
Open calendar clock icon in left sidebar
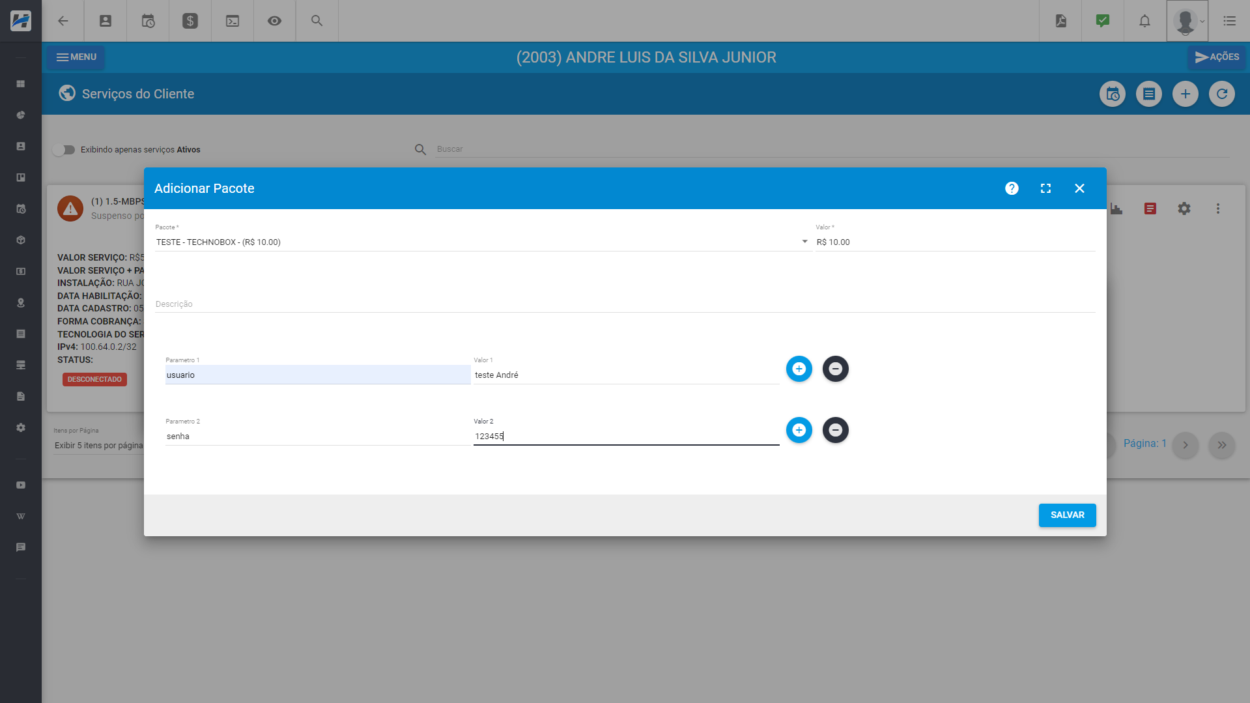(21, 209)
